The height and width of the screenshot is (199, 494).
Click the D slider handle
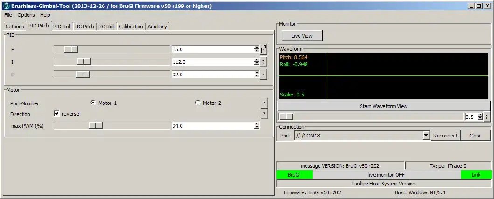click(83, 74)
